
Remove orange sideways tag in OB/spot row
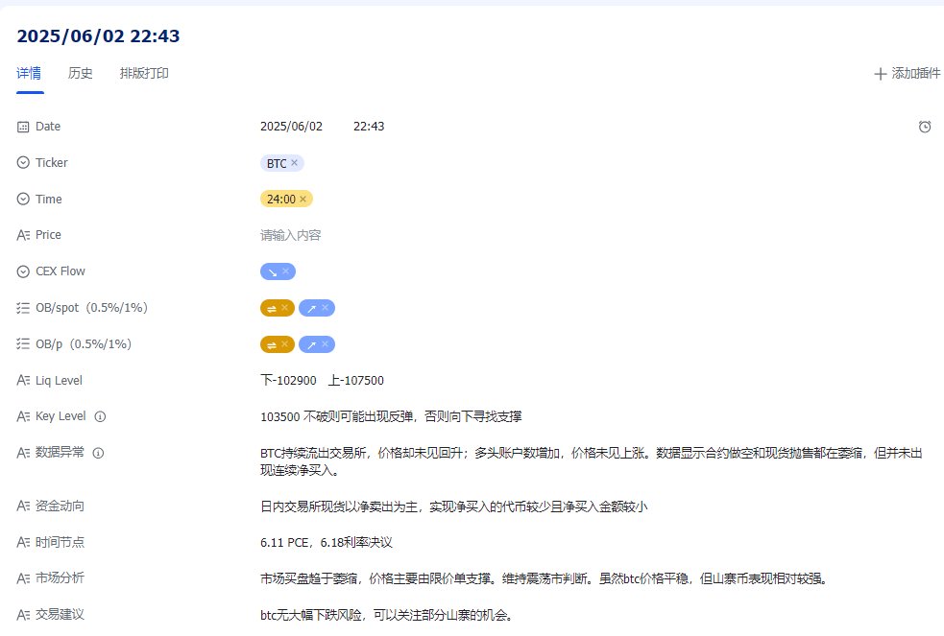click(285, 308)
